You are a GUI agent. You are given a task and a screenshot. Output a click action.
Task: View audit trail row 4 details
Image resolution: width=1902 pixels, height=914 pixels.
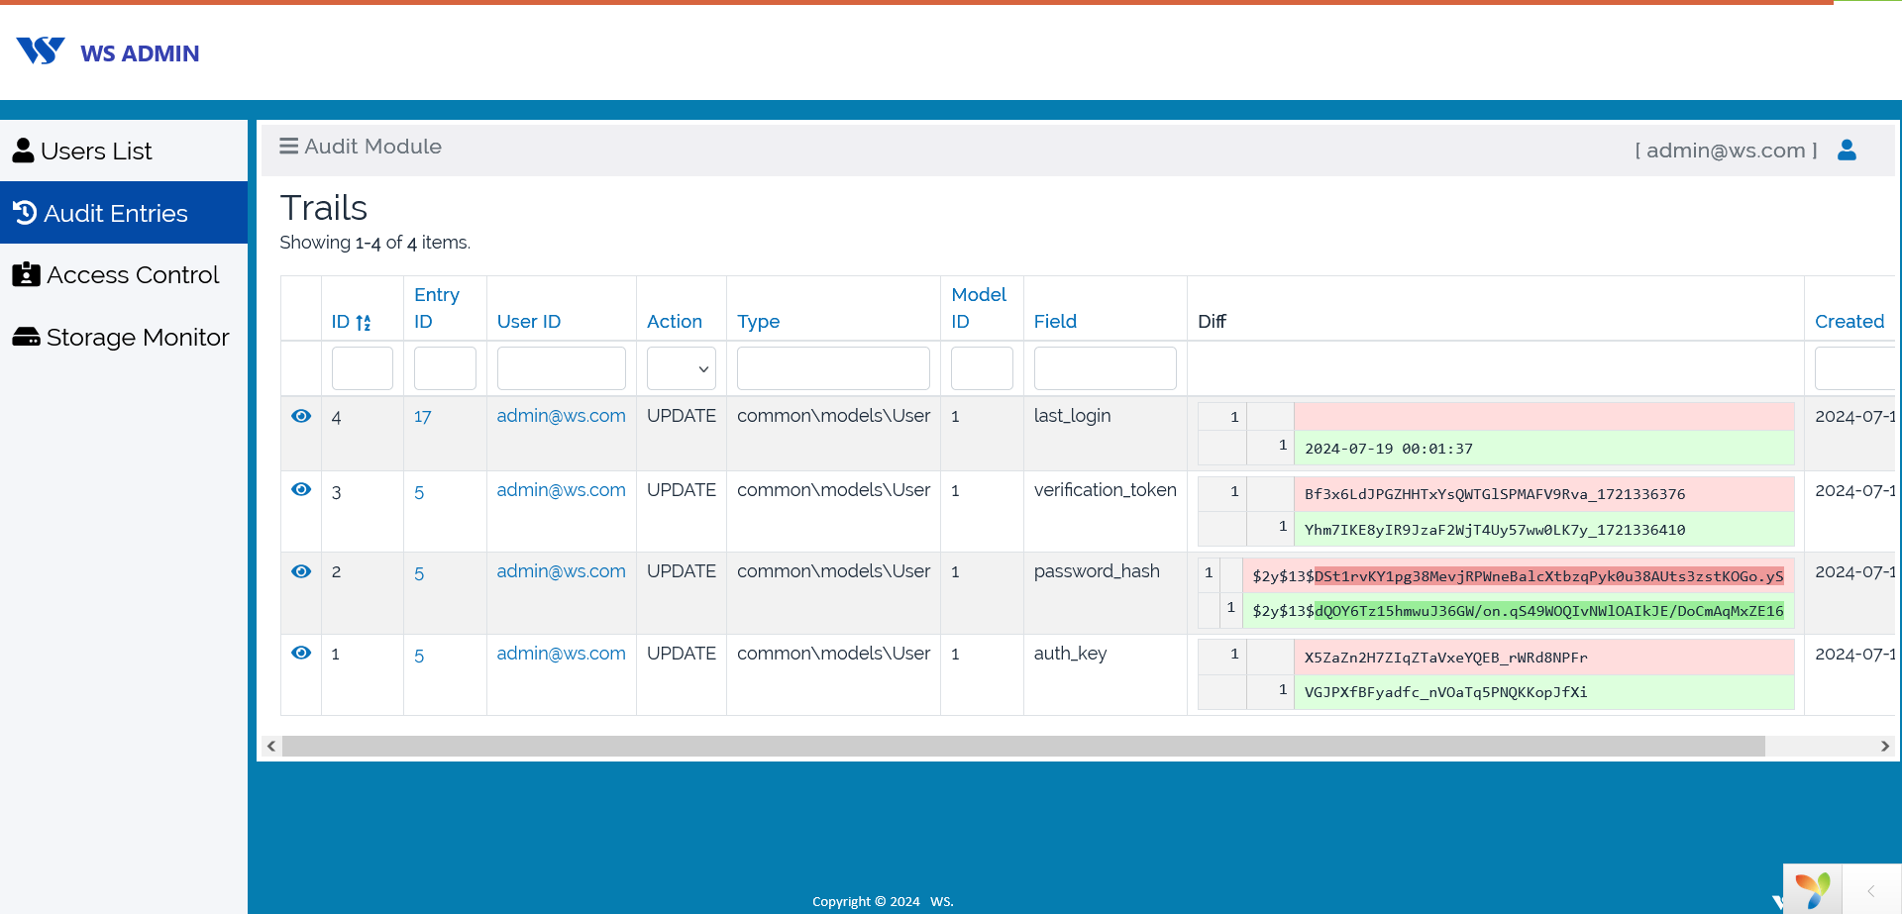[x=301, y=417]
